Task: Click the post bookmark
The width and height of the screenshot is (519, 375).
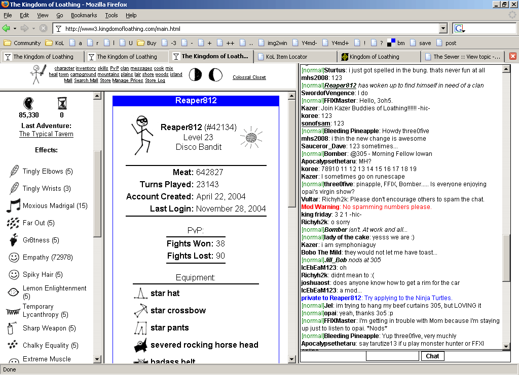Action: pyautogui.click(x=447, y=43)
